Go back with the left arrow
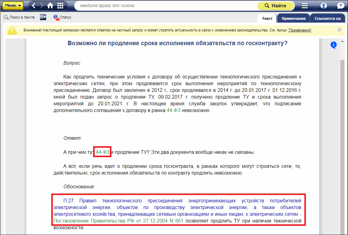The image size is (348, 235). pyautogui.click(x=34, y=5)
